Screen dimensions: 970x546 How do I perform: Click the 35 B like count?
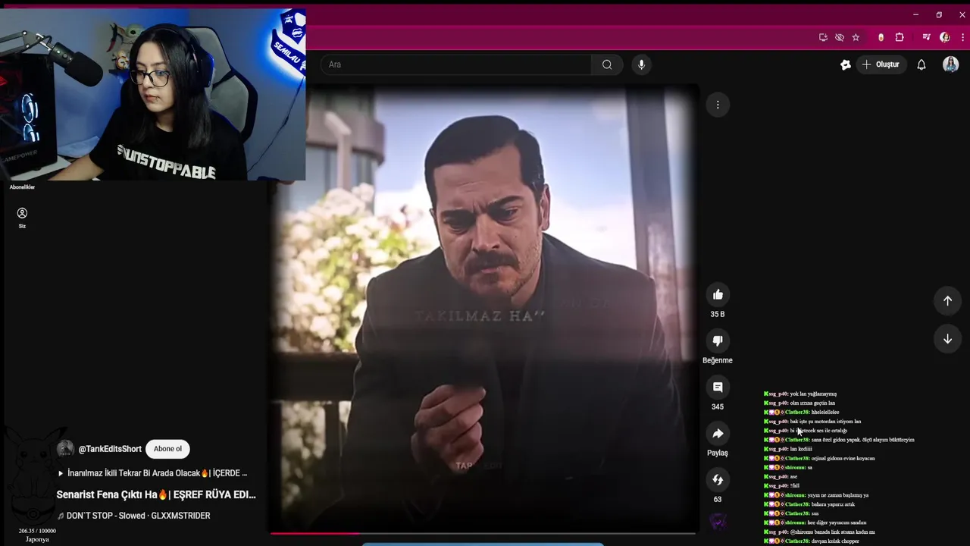click(x=718, y=314)
